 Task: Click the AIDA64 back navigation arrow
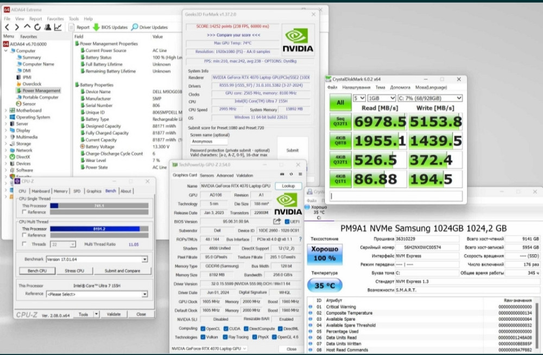click(7, 27)
